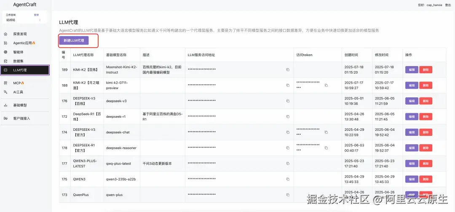Copy service address for row 178
The image size is (455, 212).
click(288, 148)
